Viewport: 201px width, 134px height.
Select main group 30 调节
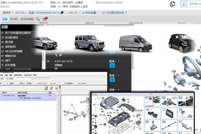click(6, 60)
